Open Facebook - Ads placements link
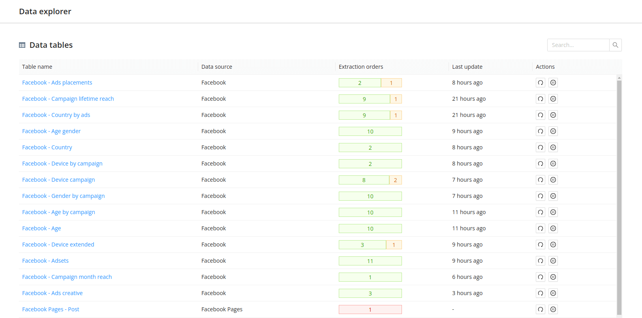 57,83
